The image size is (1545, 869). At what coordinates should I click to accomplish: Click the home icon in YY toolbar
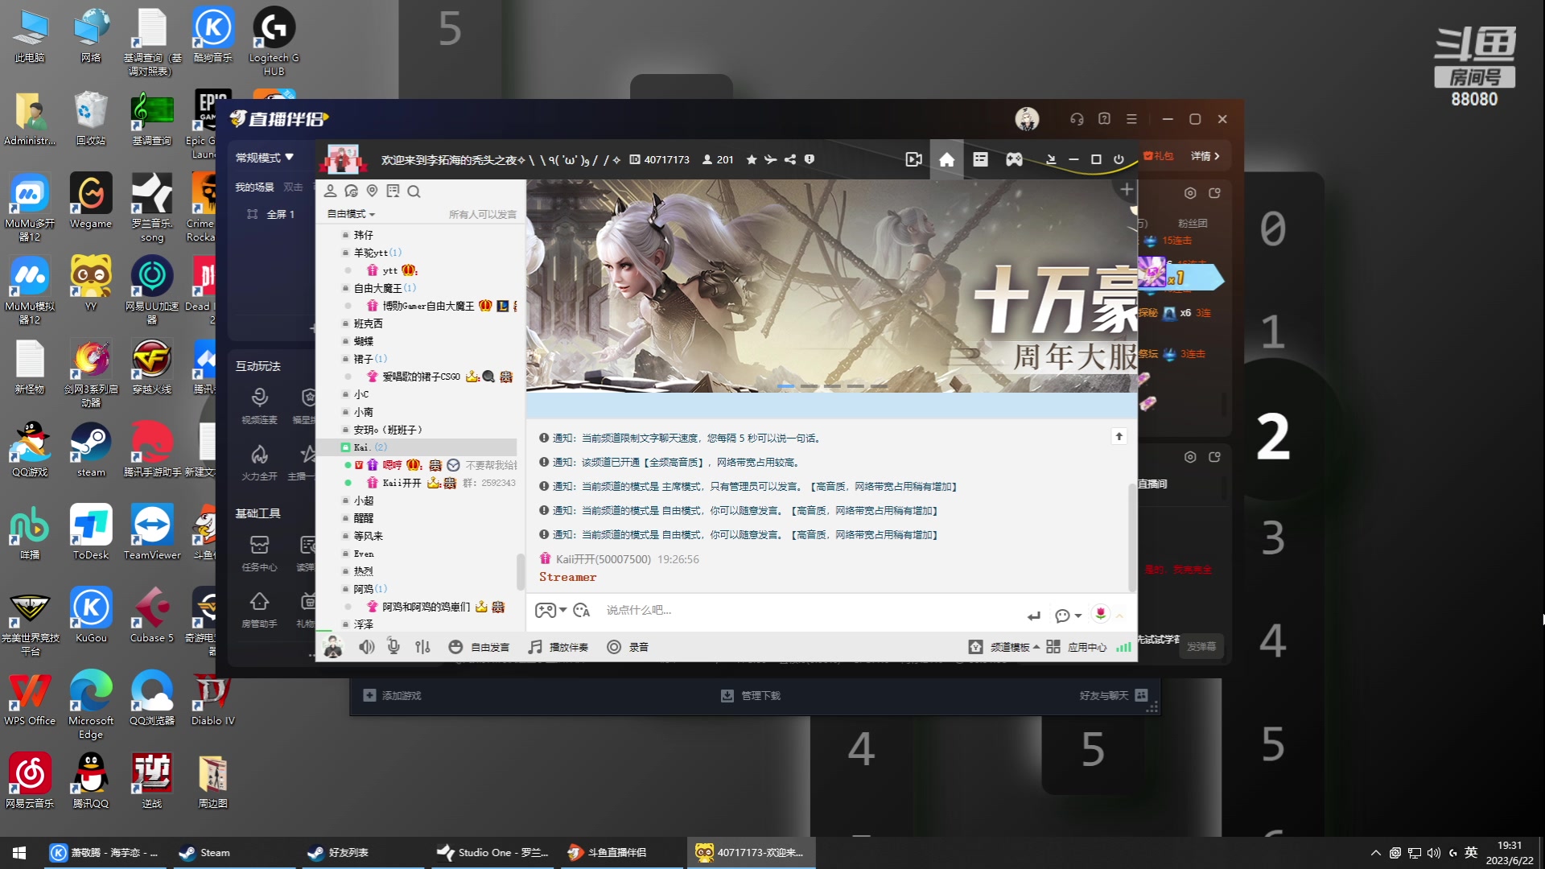pyautogui.click(x=946, y=159)
